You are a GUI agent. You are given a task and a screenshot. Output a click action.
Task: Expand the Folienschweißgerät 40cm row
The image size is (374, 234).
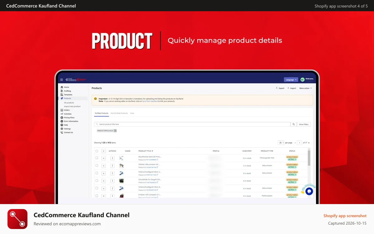coord(103,173)
